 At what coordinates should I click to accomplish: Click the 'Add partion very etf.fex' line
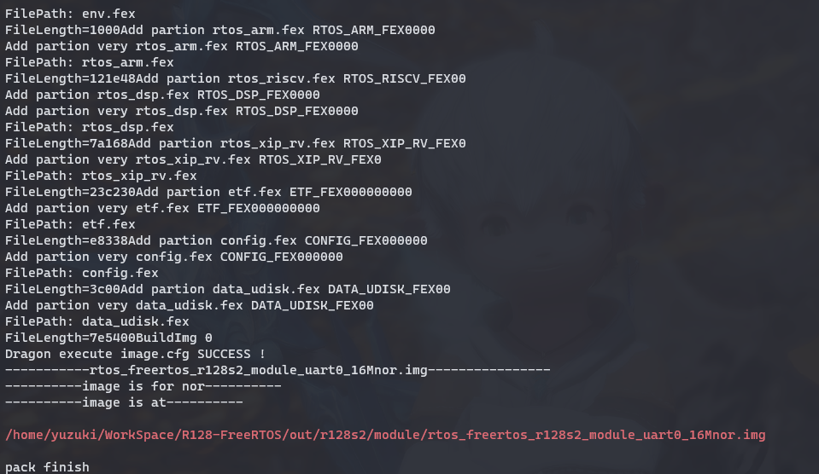click(162, 208)
